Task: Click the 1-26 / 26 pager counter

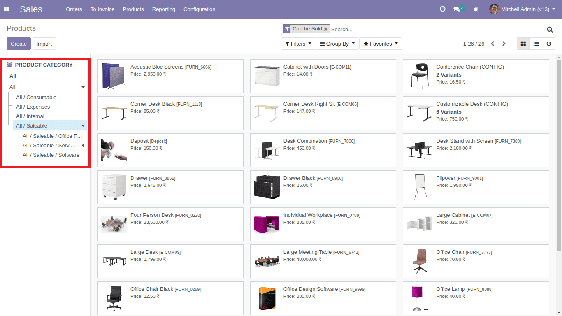Action: click(x=474, y=44)
